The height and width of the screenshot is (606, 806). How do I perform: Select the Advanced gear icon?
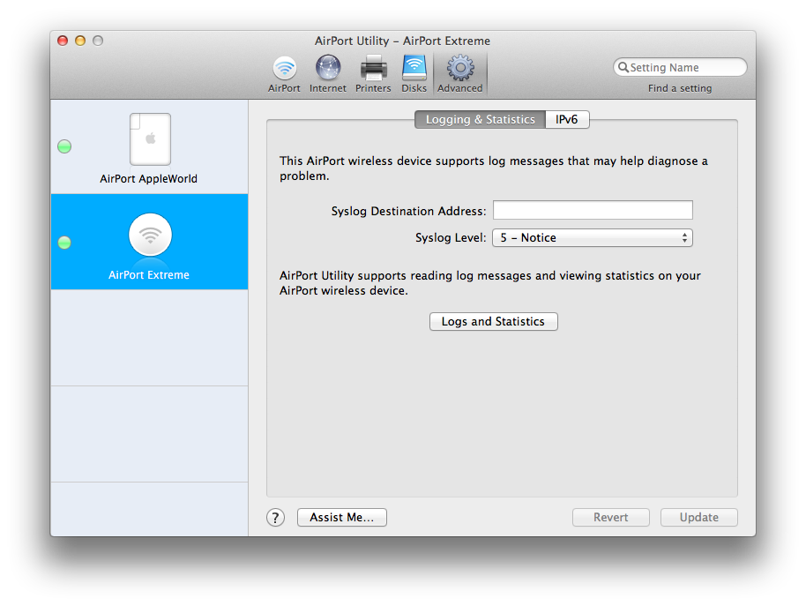pos(460,68)
